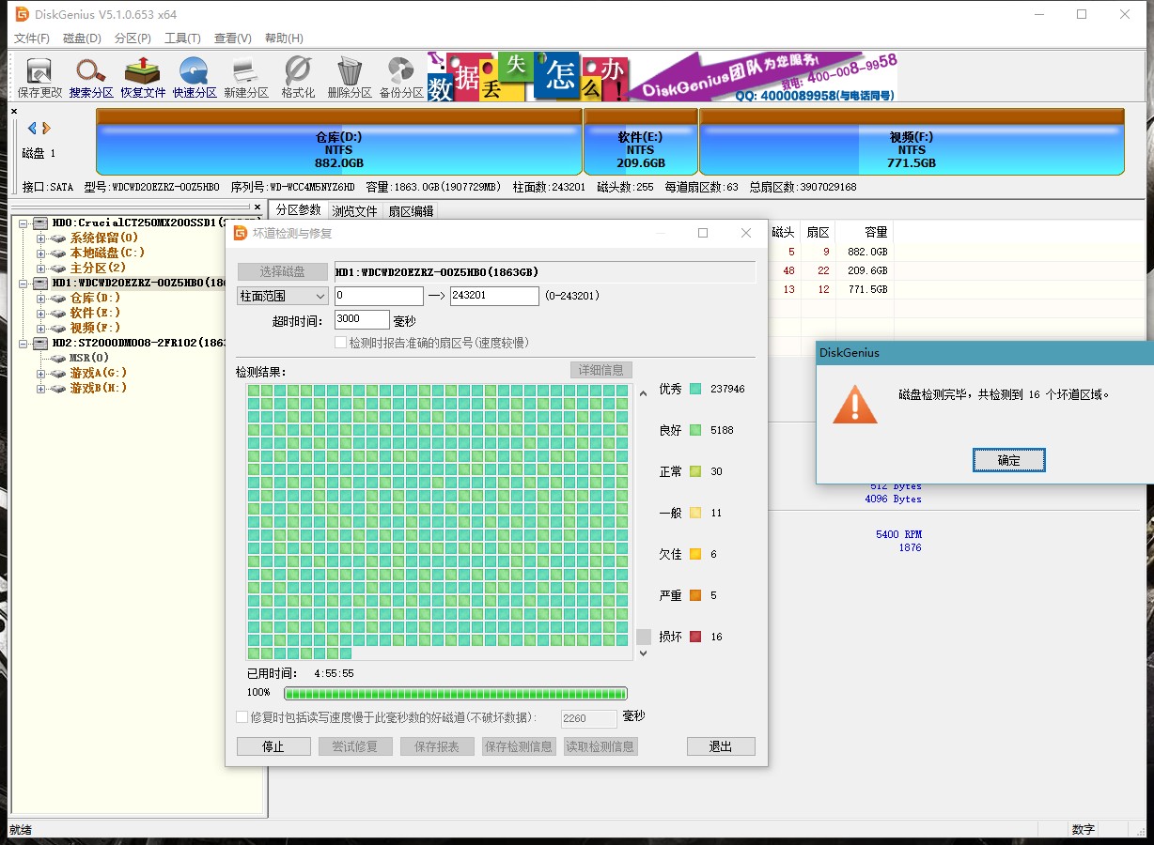The image size is (1154, 845).
Task: Expand the 本地磁盘(C:) tree node
Action: pyautogui.click(x=40, y=253)
